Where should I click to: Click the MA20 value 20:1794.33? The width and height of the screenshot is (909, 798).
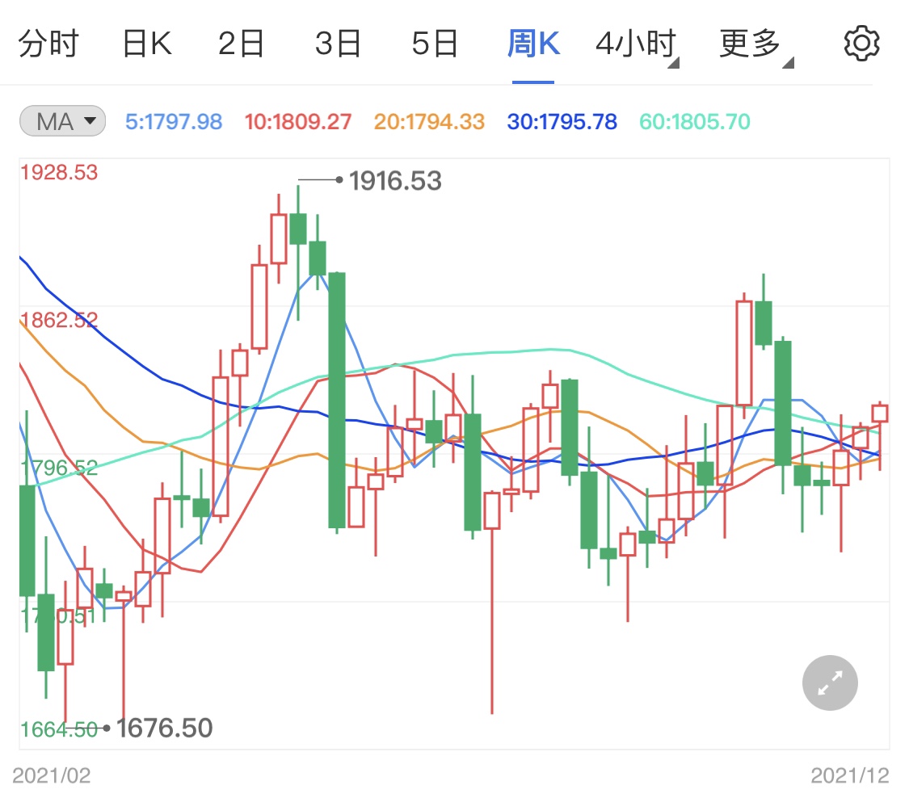pos(429,122)
